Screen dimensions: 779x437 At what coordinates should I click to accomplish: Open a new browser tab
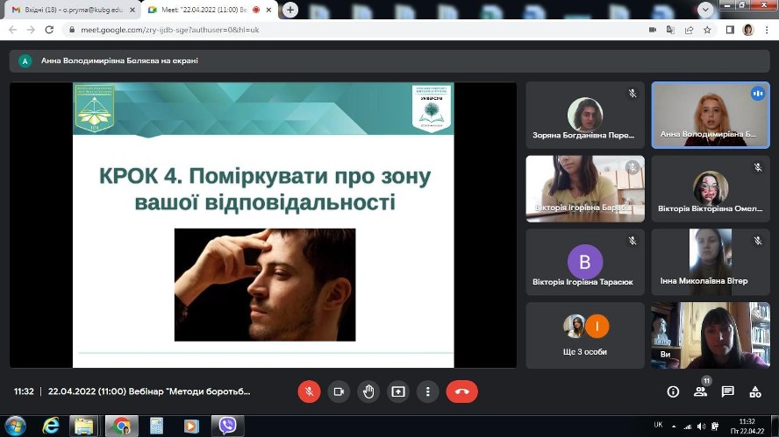290,10
